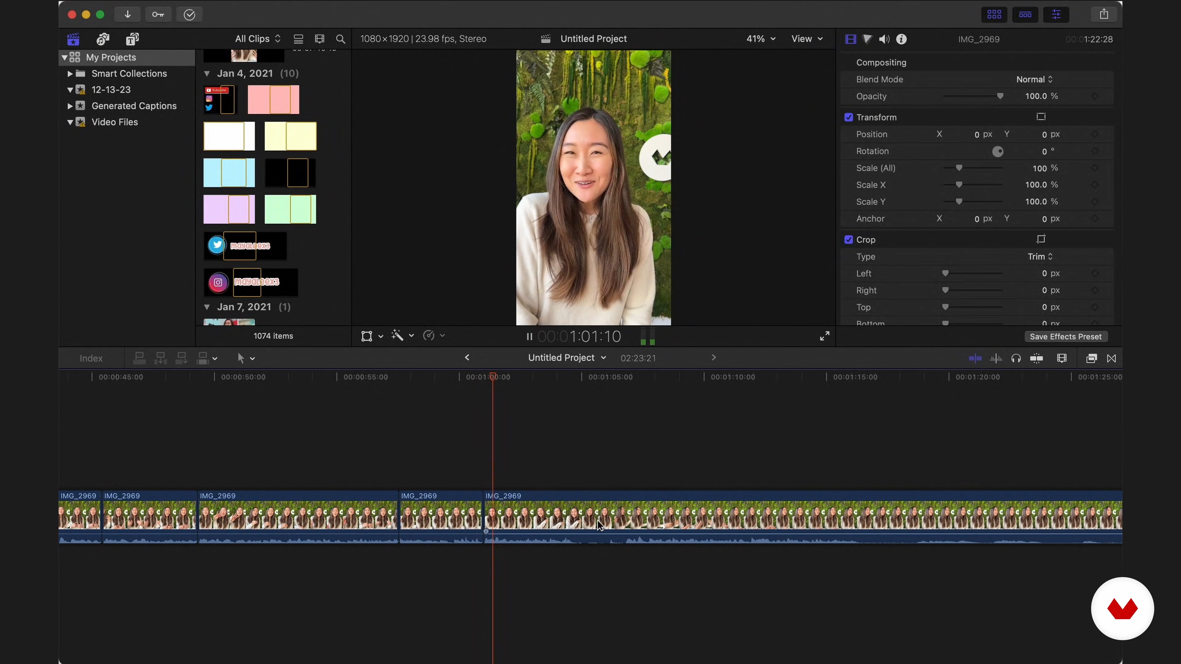Image resolution: width=1181 pixels, height=664 pixels.
Task: Select the Video Files event
Action: point(115,122)
